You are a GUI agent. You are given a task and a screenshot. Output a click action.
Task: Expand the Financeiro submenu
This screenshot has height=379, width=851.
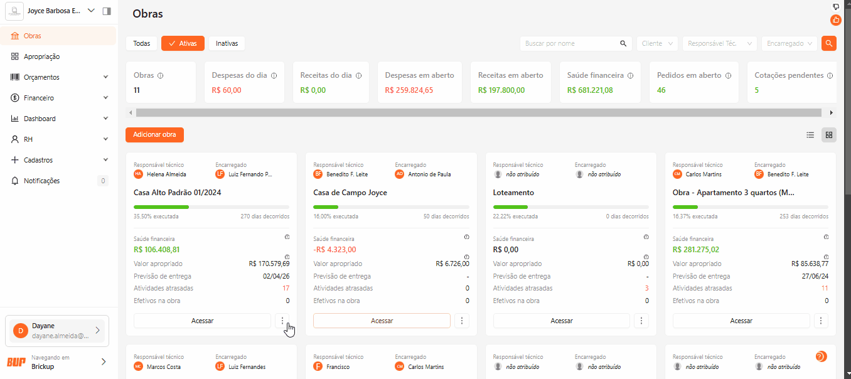click(105, 98)
